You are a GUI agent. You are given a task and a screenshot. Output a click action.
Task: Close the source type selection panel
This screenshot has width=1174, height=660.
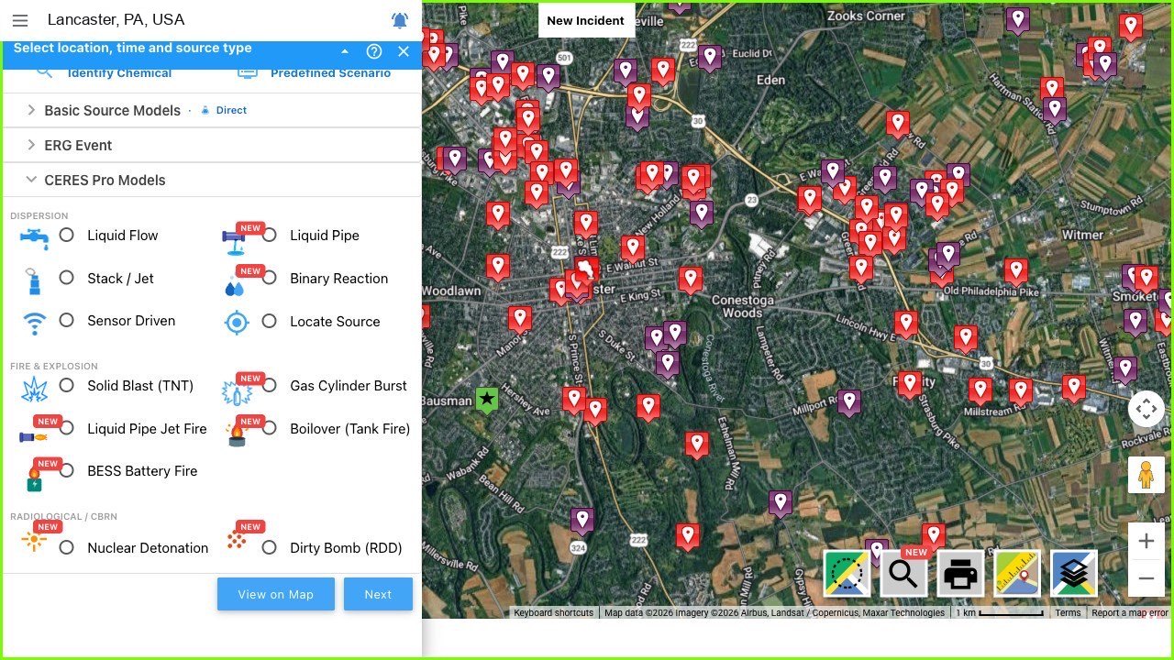pyautogui.click(x=404, y=51)
